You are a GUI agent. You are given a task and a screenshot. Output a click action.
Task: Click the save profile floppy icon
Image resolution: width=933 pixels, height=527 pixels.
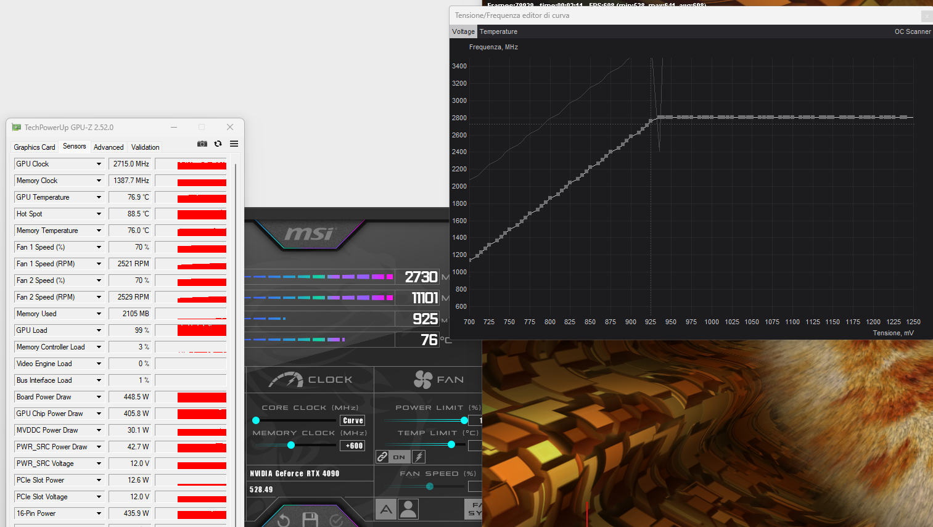click(x=310, y=520)
